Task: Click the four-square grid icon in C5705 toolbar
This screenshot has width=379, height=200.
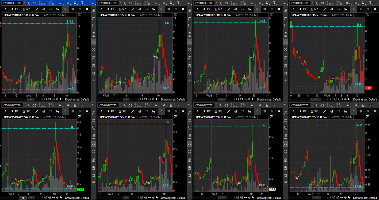Action: tap(169, 9)
